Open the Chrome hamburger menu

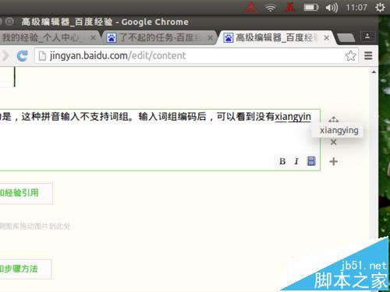[x=368, y=55]
